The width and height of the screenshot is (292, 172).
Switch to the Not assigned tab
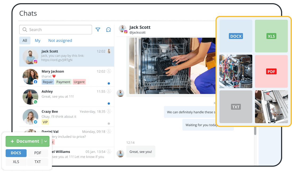point(60,40)
